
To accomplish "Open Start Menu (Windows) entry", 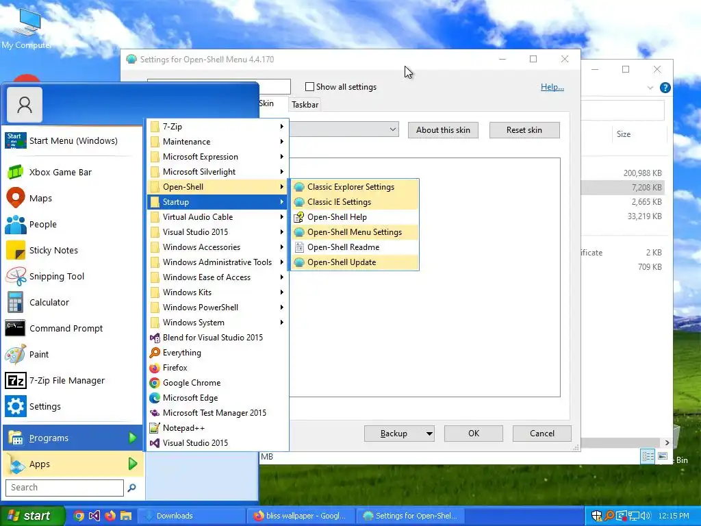I will pyautogui.click(x=71, y=140).
